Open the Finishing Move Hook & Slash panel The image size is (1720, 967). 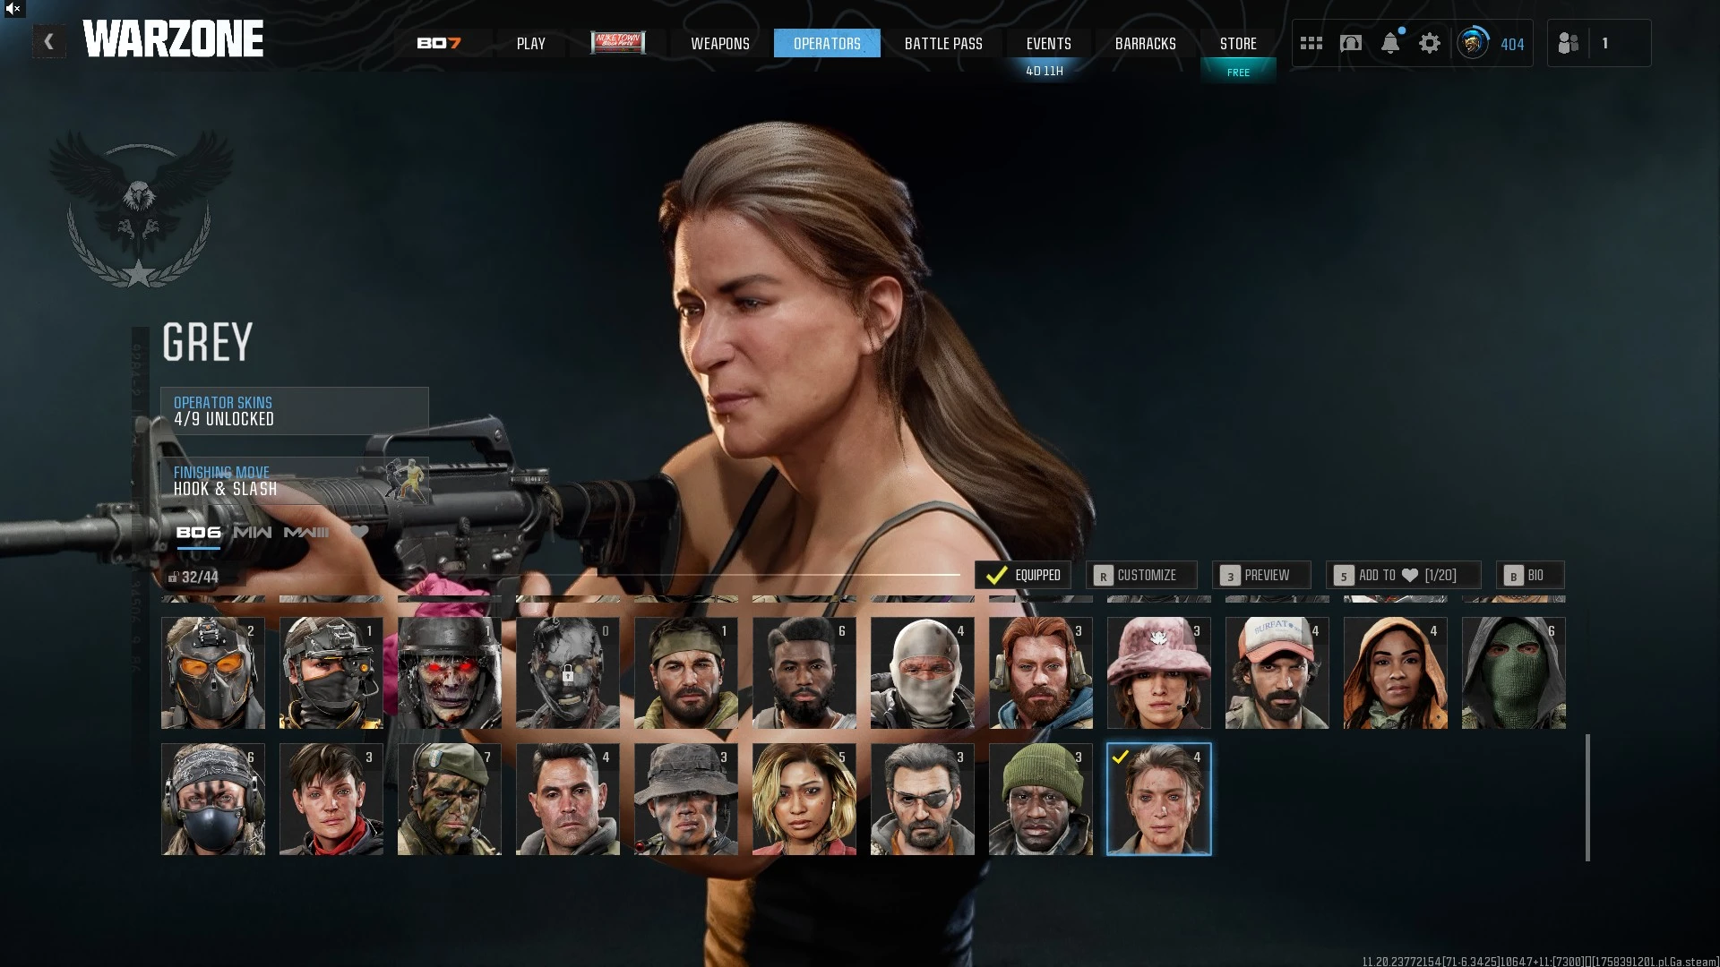point(294,481)
